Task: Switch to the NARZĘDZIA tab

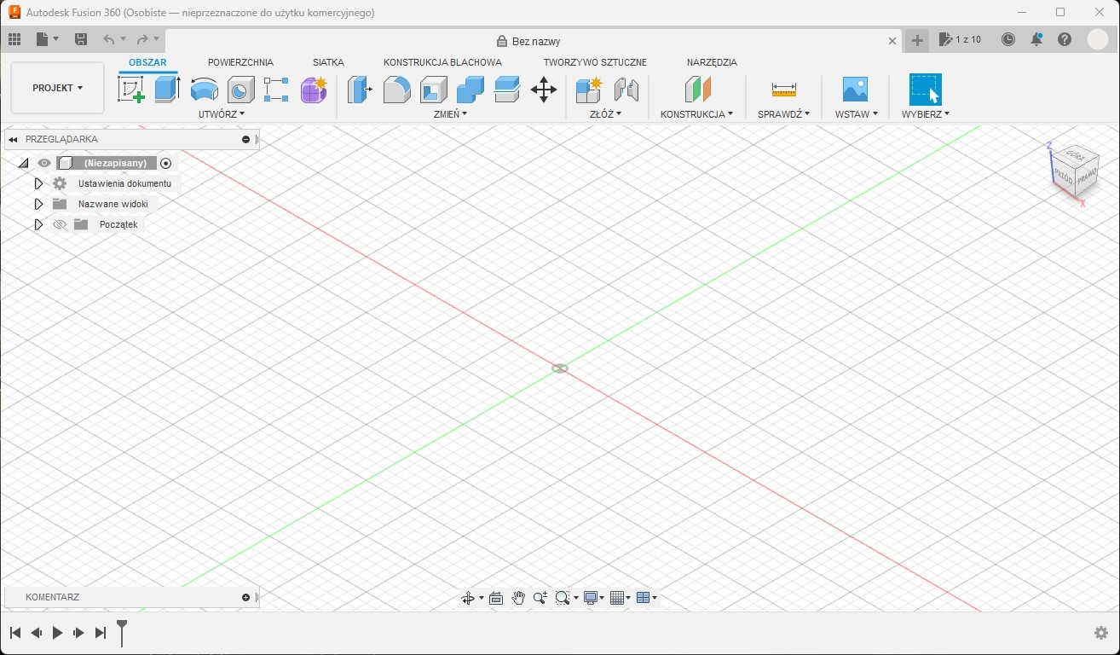Action: (x=712, y=62)
